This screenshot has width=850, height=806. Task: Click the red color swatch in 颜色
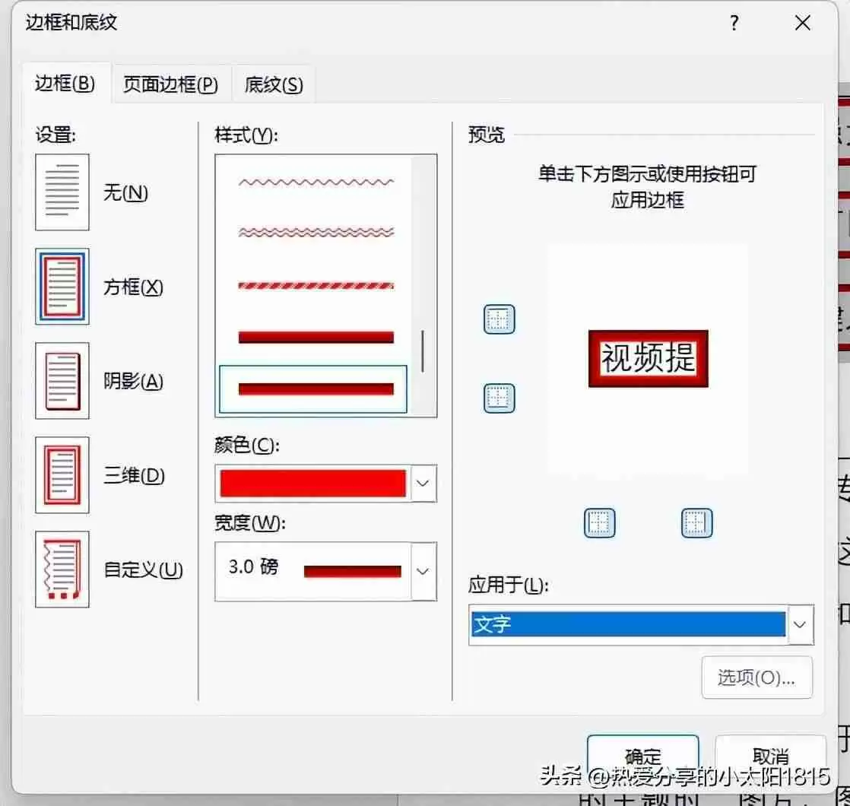(x=312, y=484)
